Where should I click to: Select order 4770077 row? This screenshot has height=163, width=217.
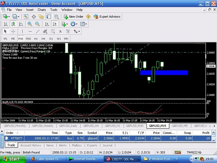[108, 138]
